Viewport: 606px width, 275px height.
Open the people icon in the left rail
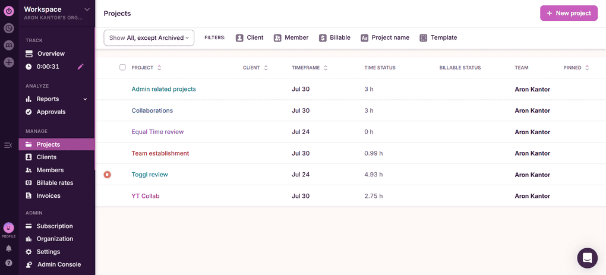9,45
